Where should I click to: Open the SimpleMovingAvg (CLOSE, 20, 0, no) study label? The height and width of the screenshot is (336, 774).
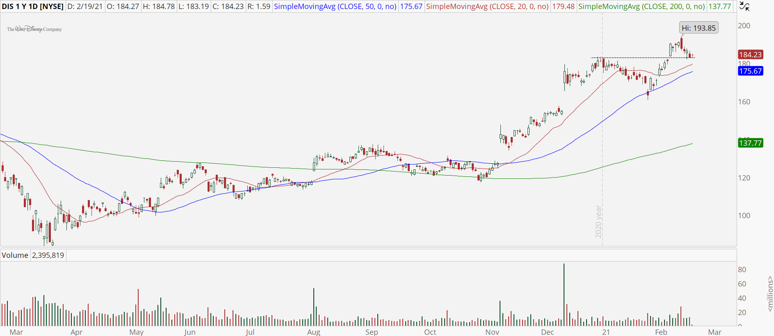pyautogui.click(x=487, y=7)
